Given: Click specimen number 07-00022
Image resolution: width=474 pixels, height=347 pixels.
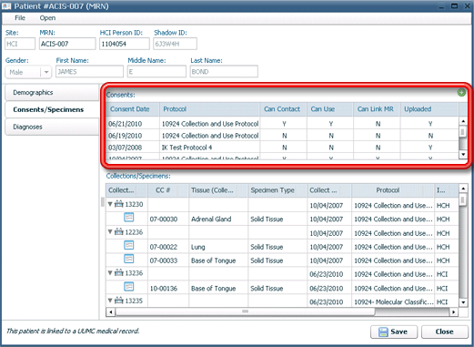Looking at the screenshot, I should coord(164,247).
